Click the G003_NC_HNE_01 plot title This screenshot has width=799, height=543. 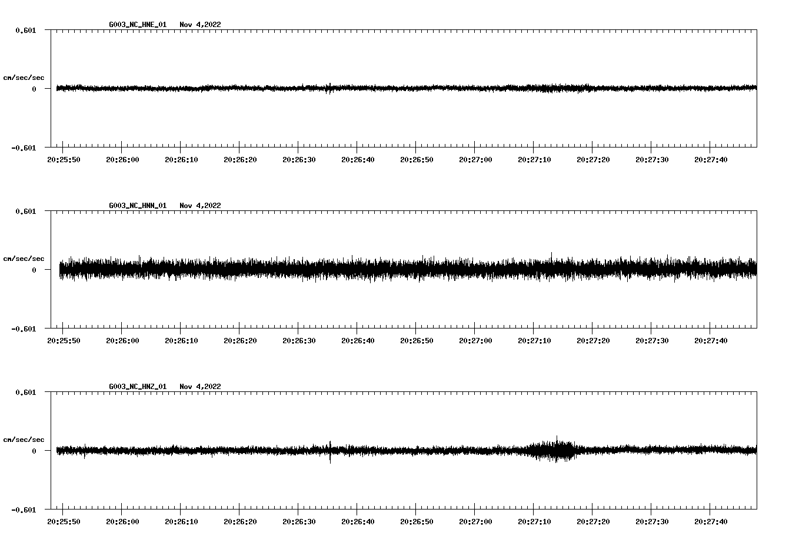pos(165,25)
